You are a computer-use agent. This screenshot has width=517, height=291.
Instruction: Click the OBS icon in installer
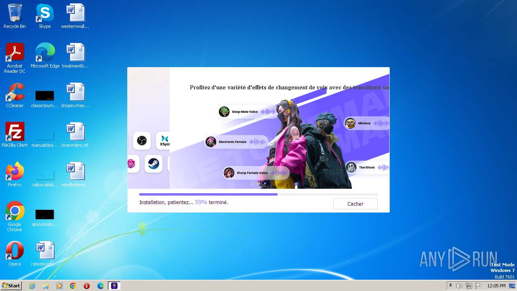pos(142,141)
